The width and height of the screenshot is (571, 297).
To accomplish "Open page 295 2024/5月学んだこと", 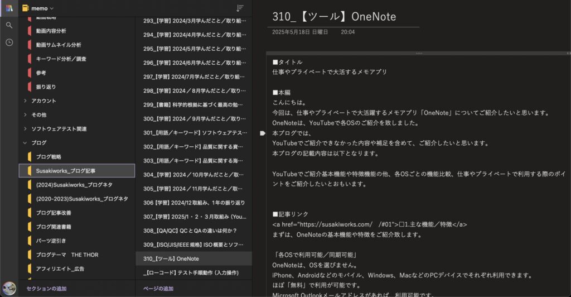I will click(193, 49).
